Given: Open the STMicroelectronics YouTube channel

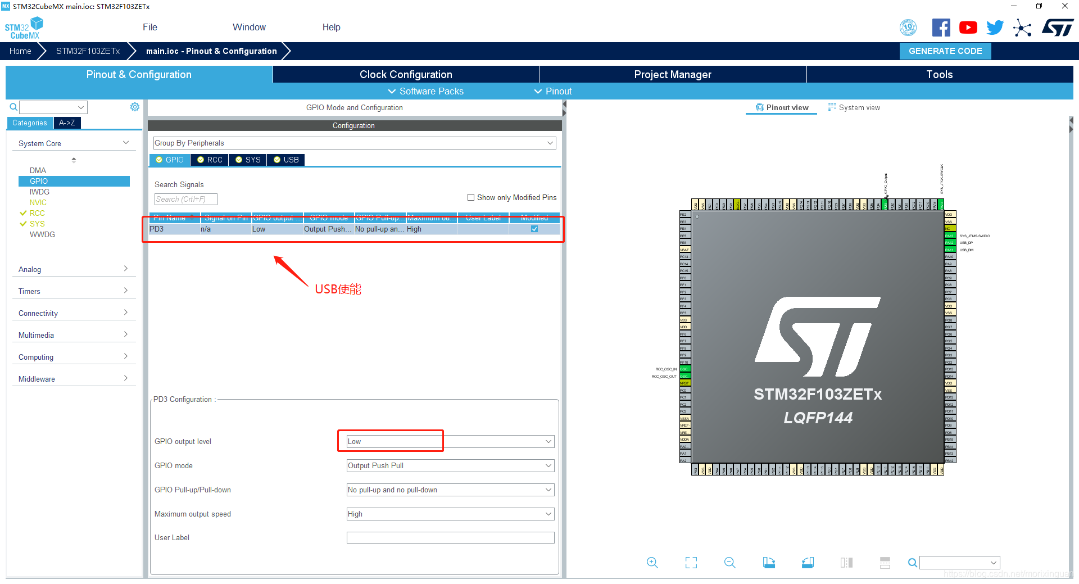Looking at the screenshot, I should (968, 27).
